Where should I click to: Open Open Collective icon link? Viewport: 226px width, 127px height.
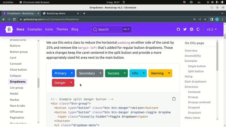198,29
